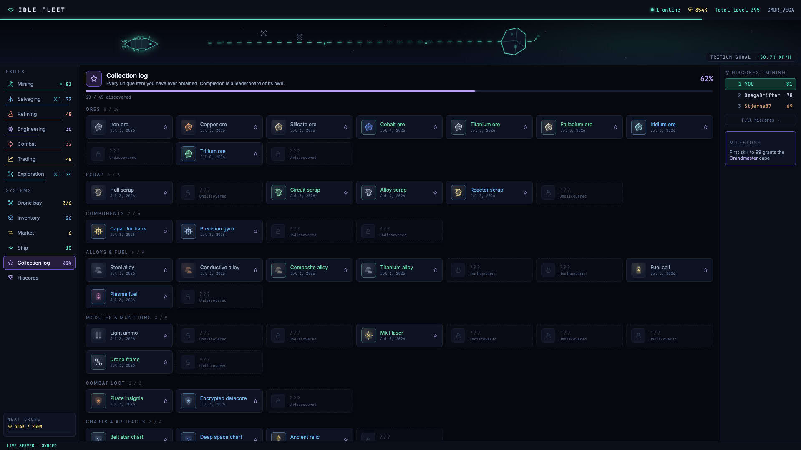
Task: Click the collection completion progress bar
Action: (x=399, y=91)
